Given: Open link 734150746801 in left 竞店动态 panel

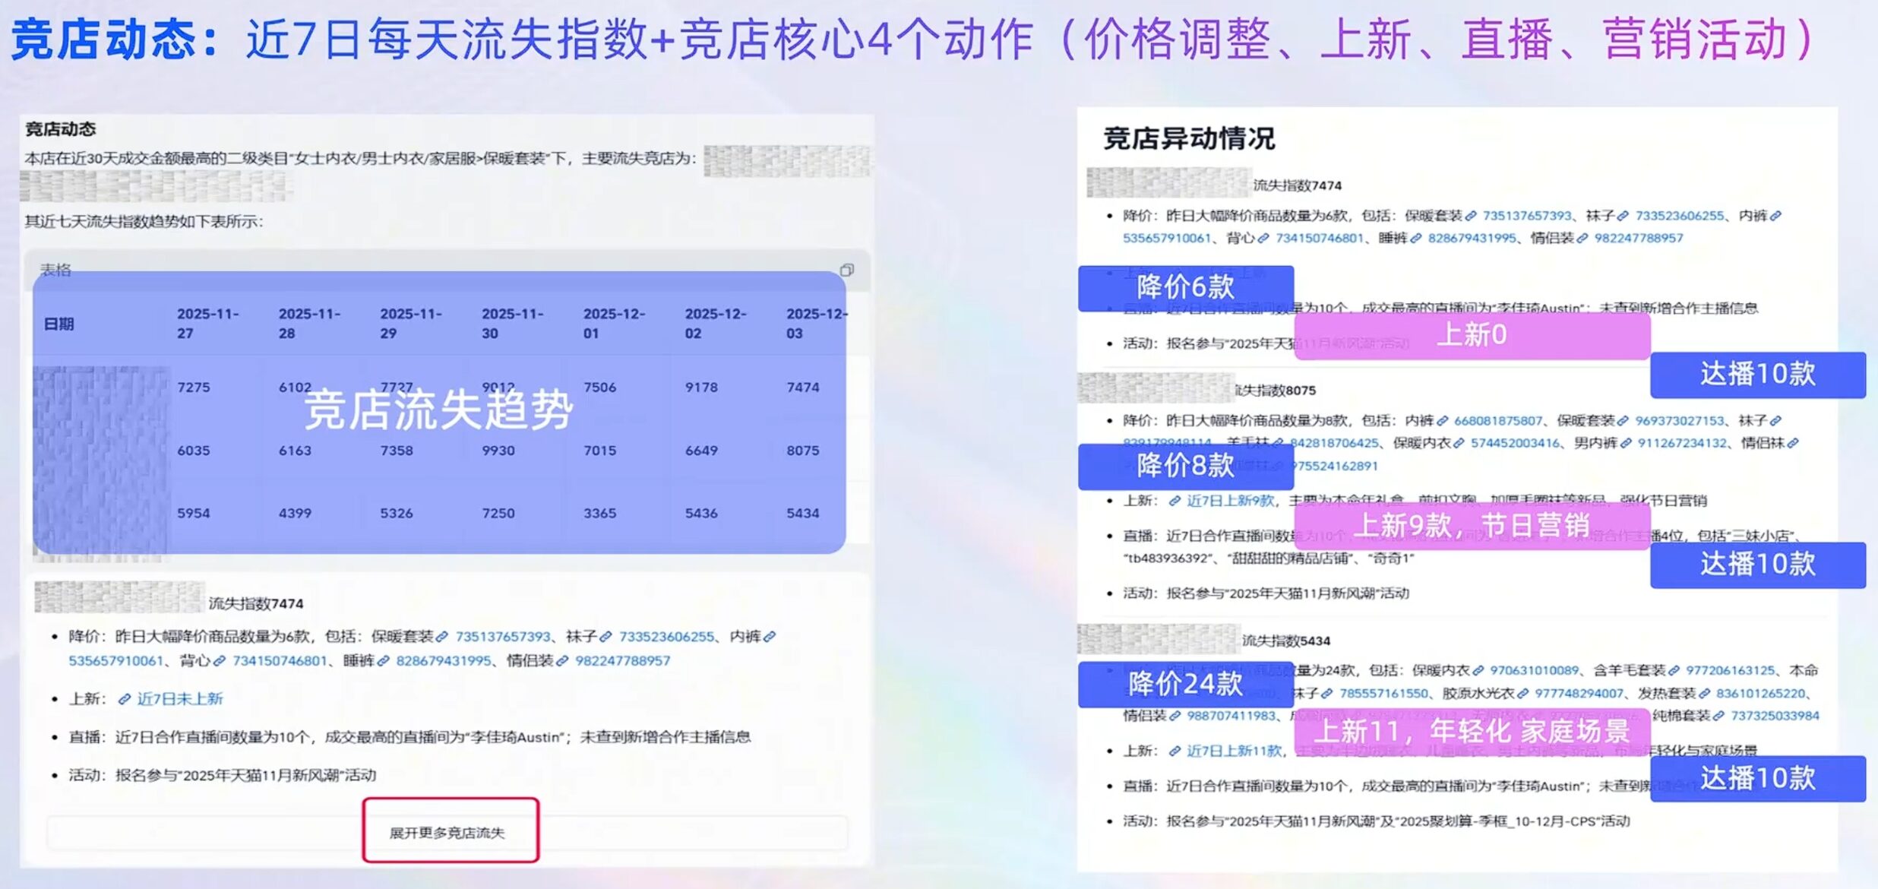Looking at the screenshot, I should click(x=280, y=661).
